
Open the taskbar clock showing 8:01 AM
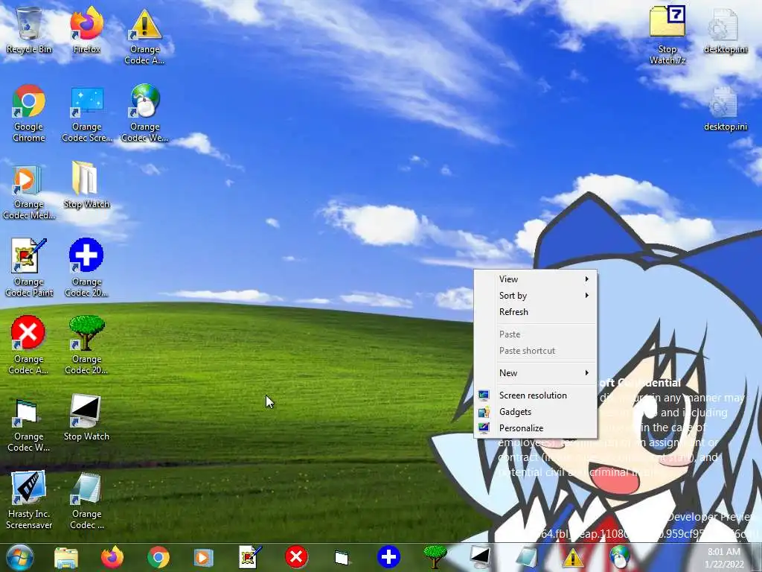click(724, 558)
